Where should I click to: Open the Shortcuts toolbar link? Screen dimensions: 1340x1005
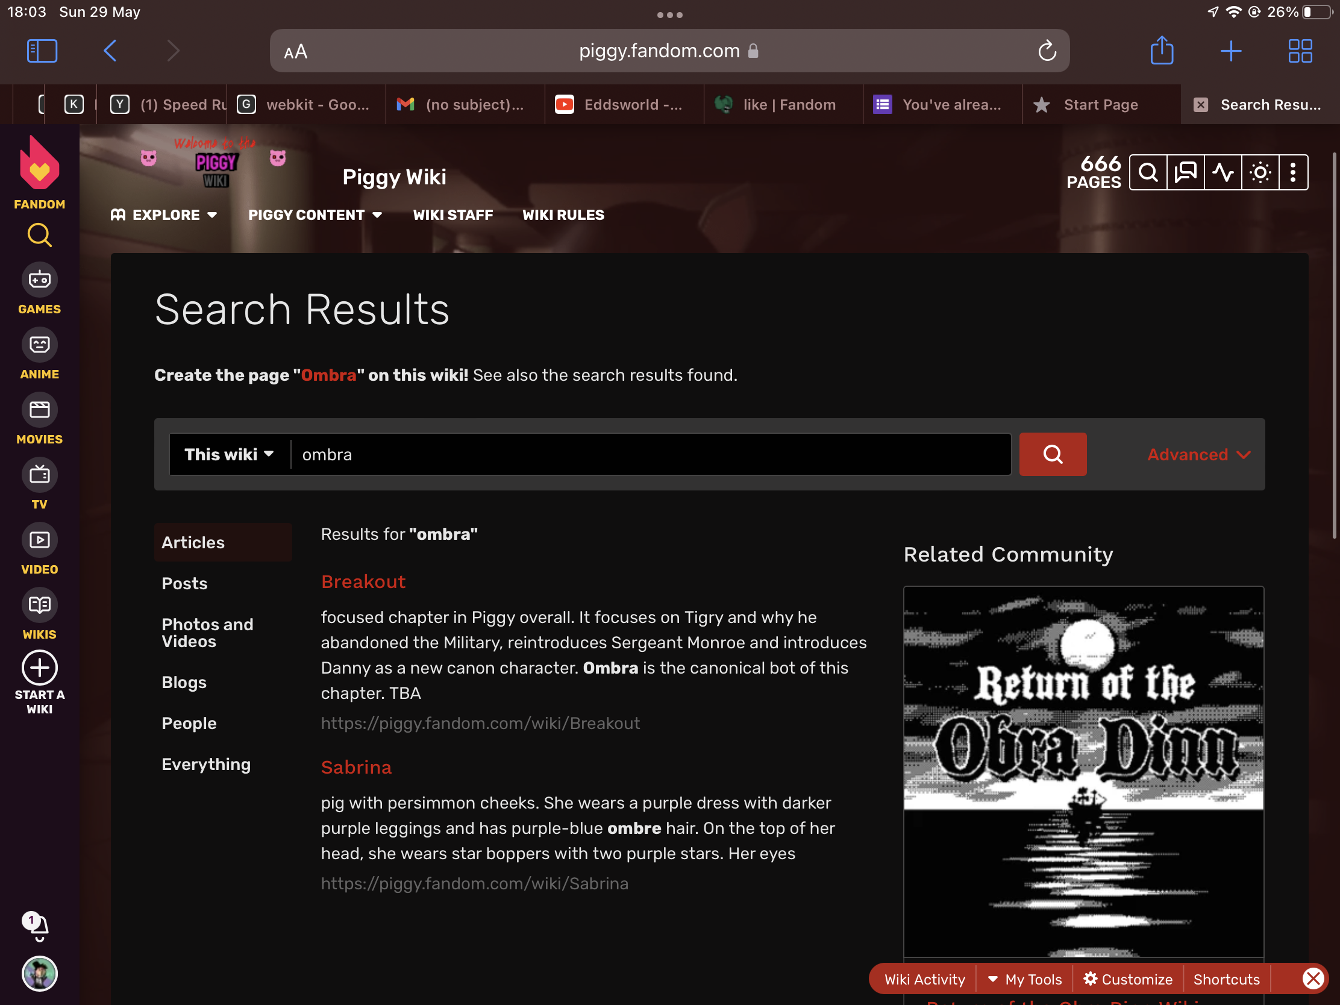point(1226,979)
